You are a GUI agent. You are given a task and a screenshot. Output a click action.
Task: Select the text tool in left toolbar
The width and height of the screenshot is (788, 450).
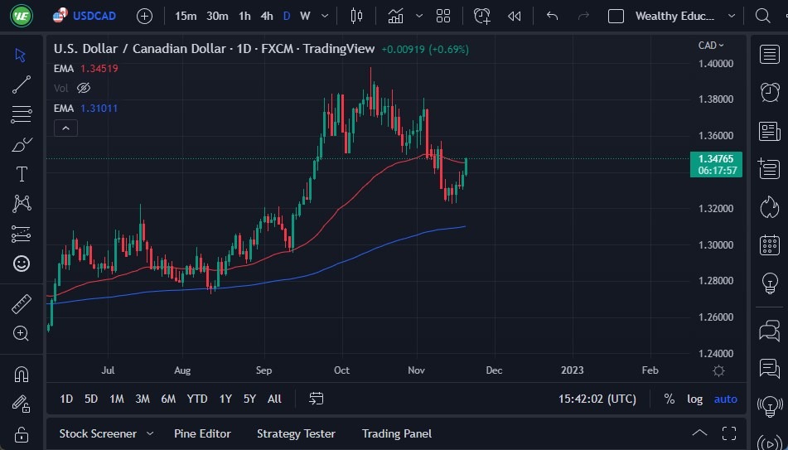[22, 174]
